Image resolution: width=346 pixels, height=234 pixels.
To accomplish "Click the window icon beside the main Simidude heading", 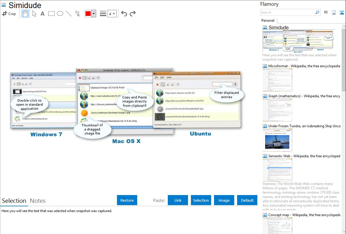I will 3,5.
